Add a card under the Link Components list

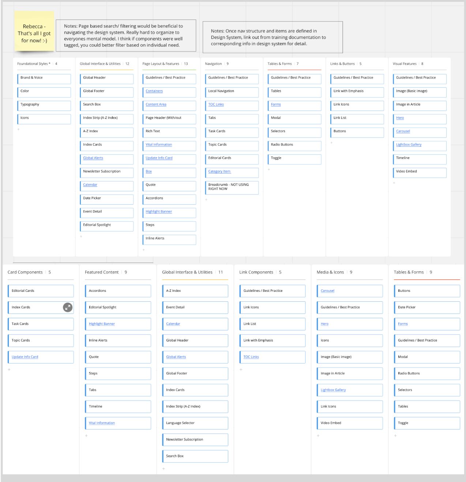pyautogui.click(x=241, y=370)
